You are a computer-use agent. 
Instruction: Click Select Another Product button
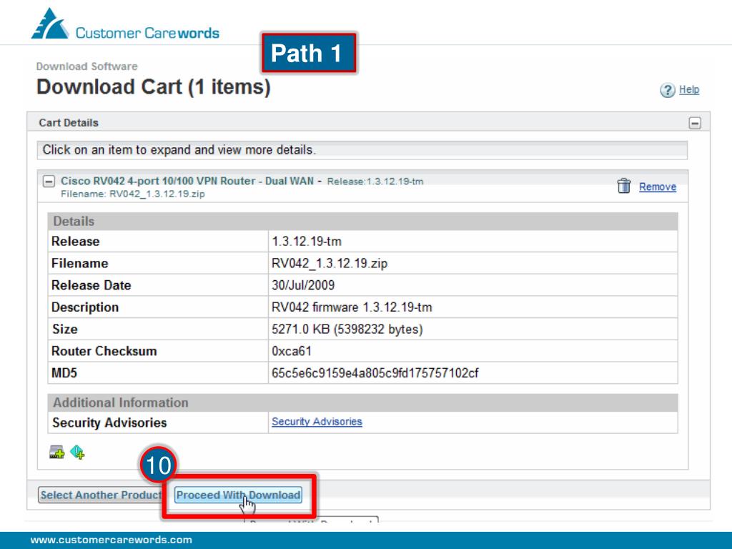point(100,495)
